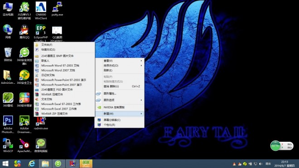The image size is (299, 168).
Task: Select 2345看图王 PSD 图片文件 entry
Action: [64, 90]
